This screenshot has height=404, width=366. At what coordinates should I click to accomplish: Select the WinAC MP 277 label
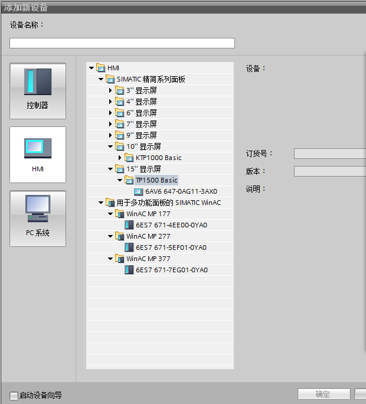[x=148, y=236]
